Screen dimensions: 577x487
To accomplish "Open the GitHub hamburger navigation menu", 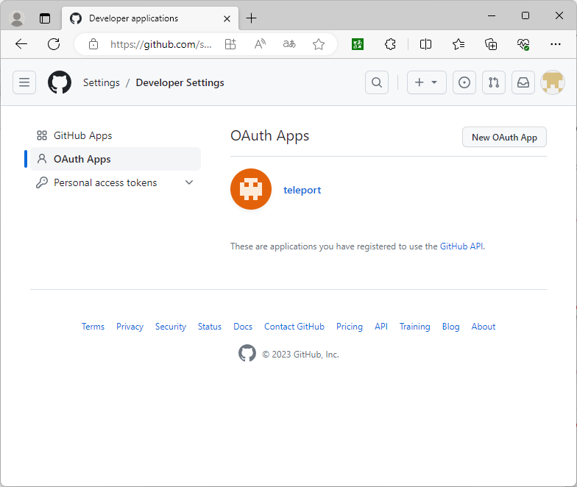I will pos(24,82).
